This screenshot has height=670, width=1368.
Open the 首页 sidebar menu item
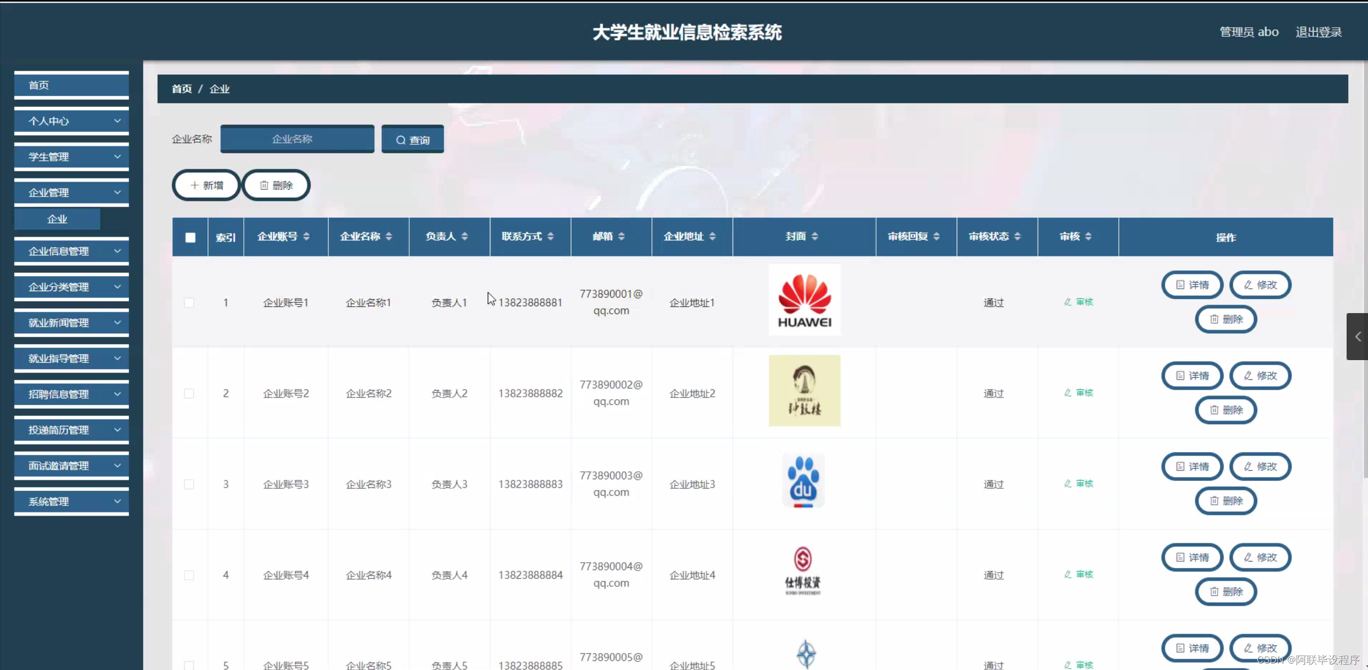tap(71, 85)
